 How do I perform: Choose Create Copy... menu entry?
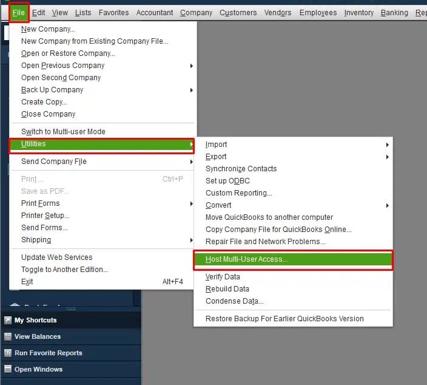pos(103,102)
